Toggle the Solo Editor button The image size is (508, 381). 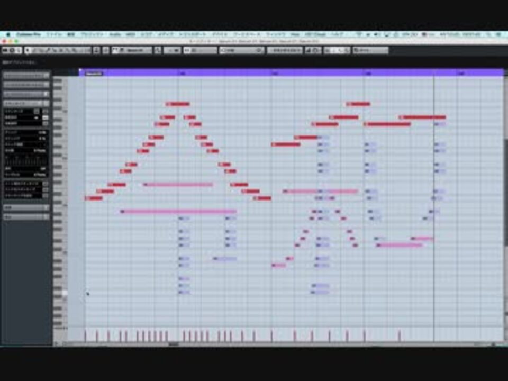coord(5,50)
